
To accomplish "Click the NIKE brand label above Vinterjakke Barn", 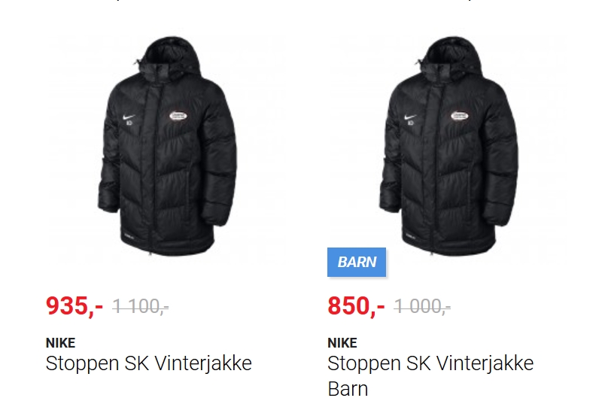I will click(x=342, y=343).
